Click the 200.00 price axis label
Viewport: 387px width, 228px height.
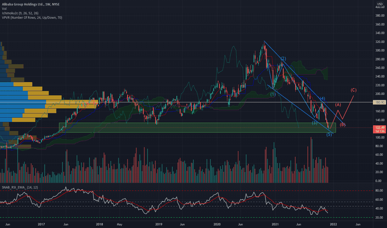[x=380, y=94]
